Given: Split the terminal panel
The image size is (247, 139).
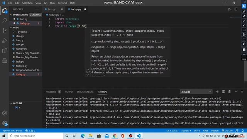Looking at the screenshot, I should (223, 92).
